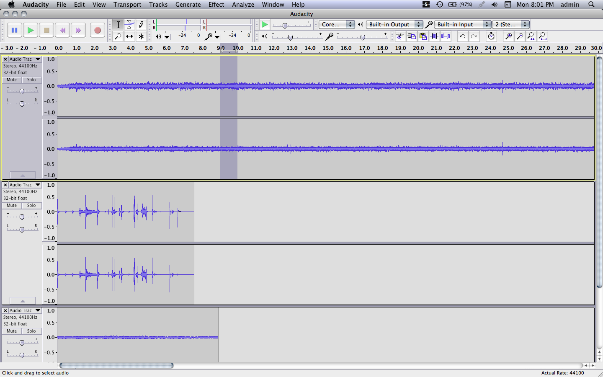Open the Effect menu
The width and height of the screenshot is (603, 377).
pos(216,5)
